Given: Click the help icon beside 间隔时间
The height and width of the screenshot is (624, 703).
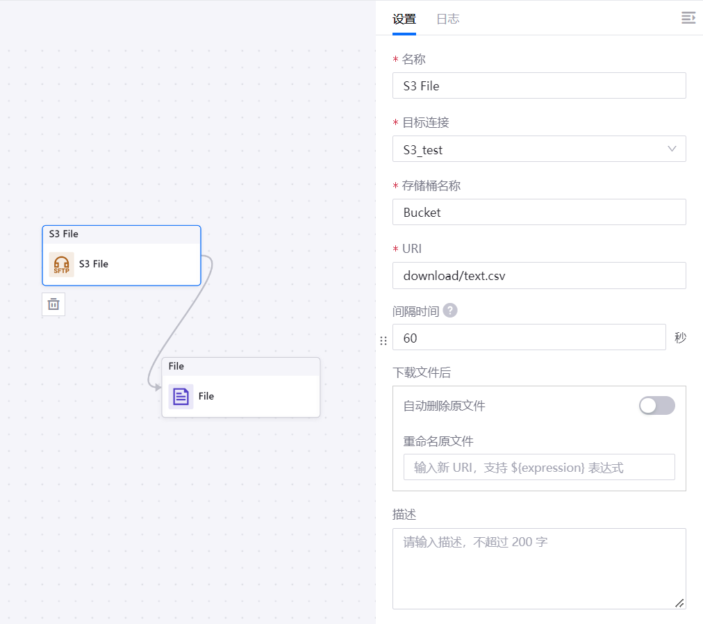Looking at the screenshot, I should 450,311.
